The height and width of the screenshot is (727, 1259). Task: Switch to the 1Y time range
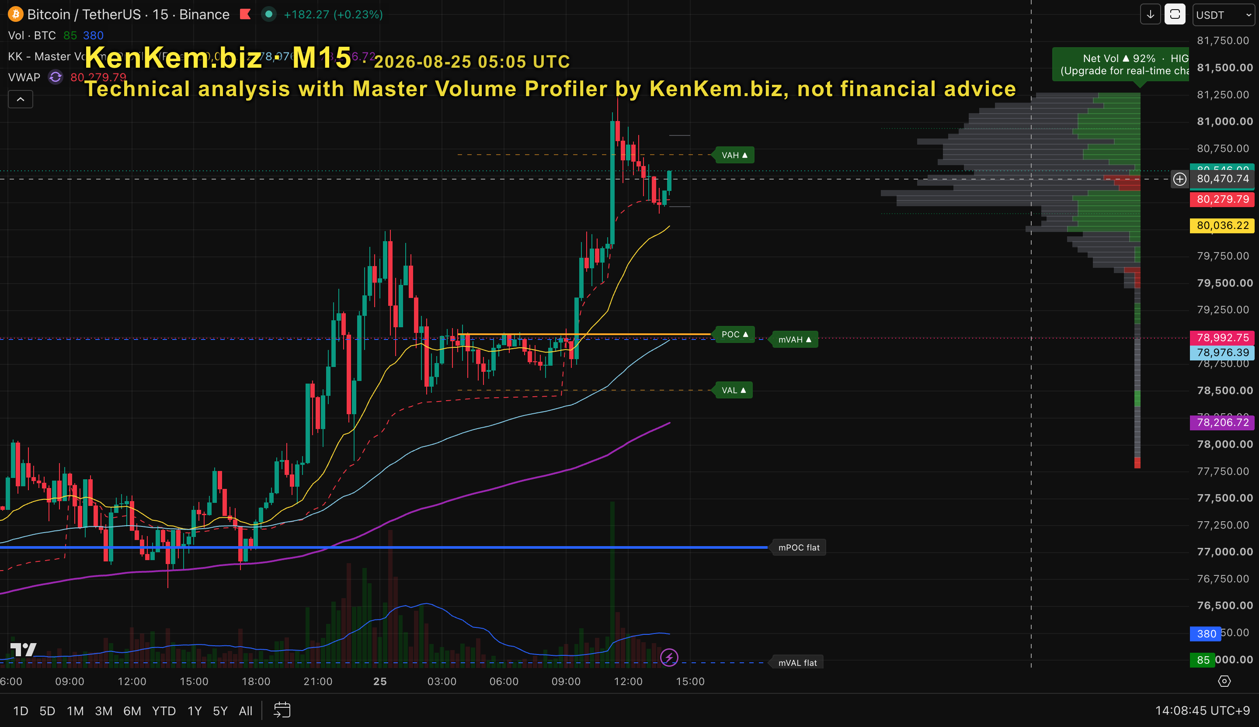[x=195, y=710]
